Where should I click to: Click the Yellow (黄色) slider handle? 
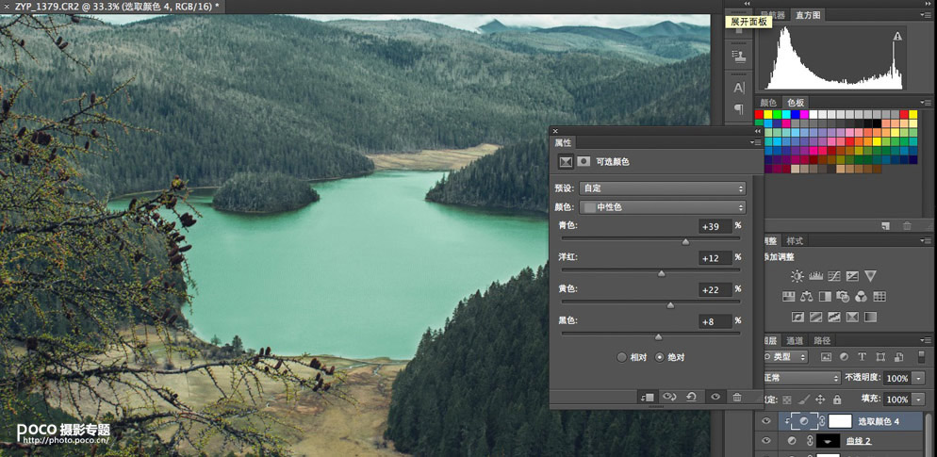pos(670,304)
